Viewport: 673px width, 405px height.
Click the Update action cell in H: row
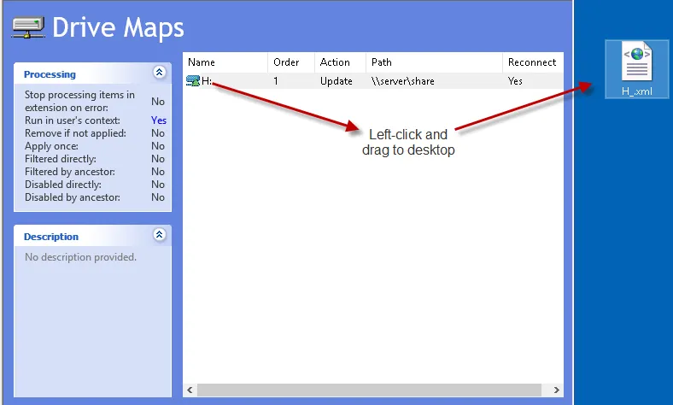pos(336,81)
